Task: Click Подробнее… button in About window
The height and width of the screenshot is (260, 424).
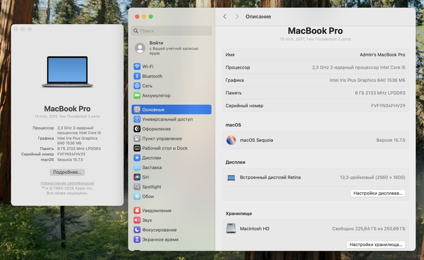Action: (x=67, y=172)
